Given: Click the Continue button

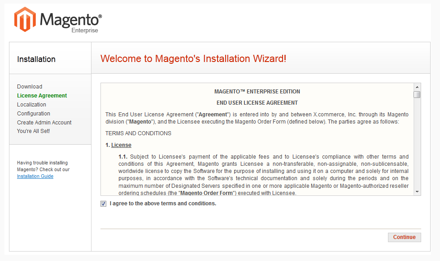Looking at the screenshot, I should tap(405, 237).
